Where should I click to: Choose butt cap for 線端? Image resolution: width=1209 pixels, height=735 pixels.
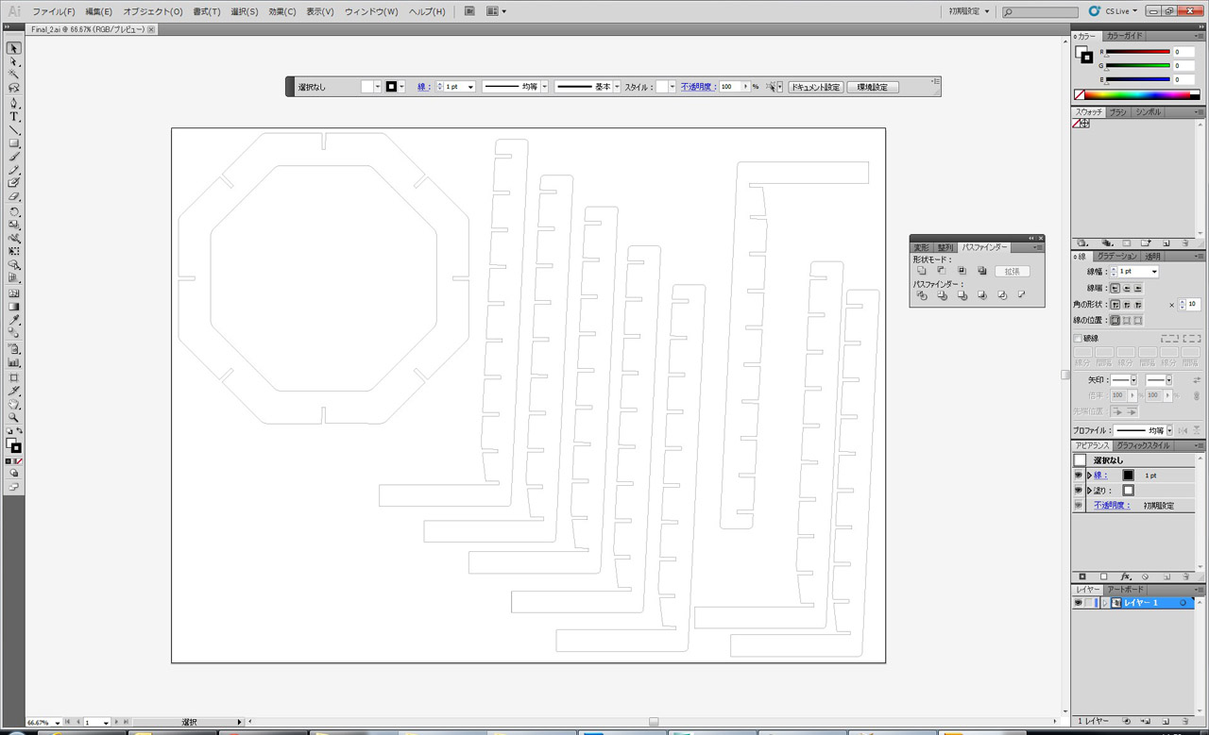click(1115, 288)
